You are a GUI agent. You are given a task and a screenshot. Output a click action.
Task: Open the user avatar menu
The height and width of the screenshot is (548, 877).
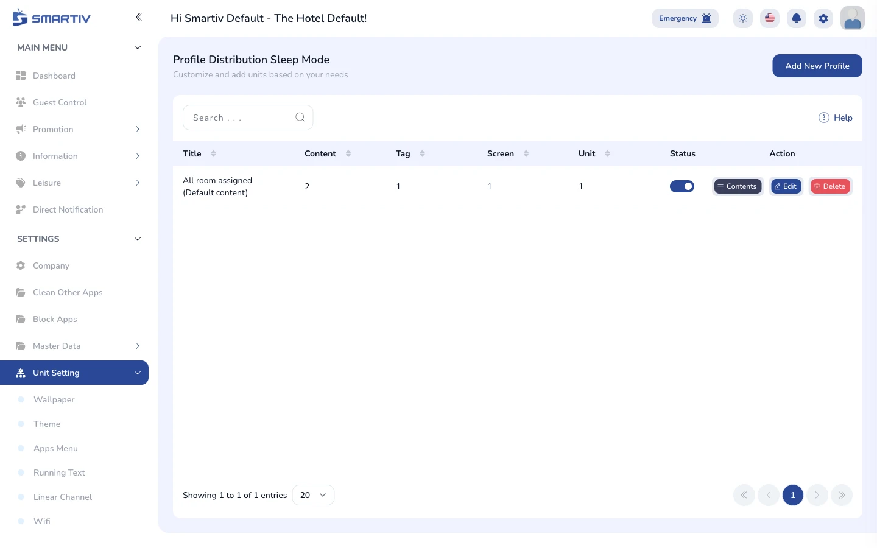click(853, 18)
